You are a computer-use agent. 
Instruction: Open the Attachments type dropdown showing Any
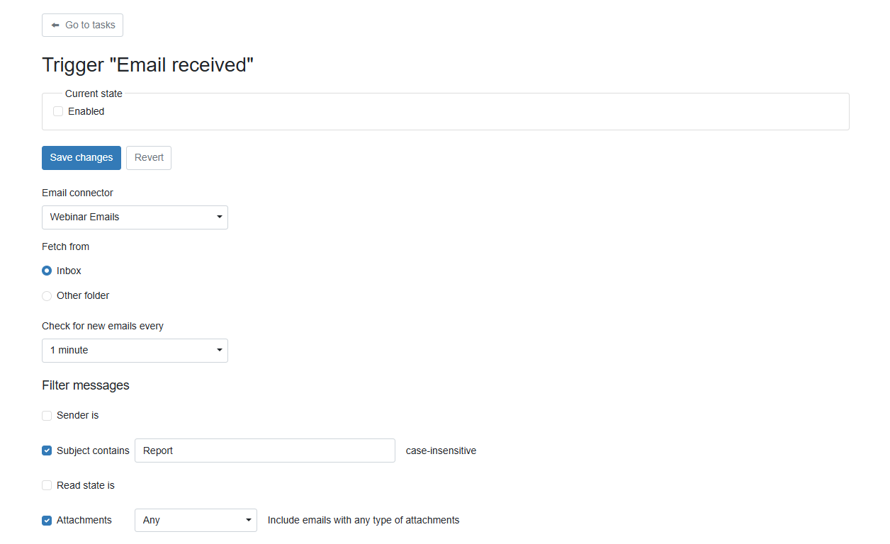196,521
